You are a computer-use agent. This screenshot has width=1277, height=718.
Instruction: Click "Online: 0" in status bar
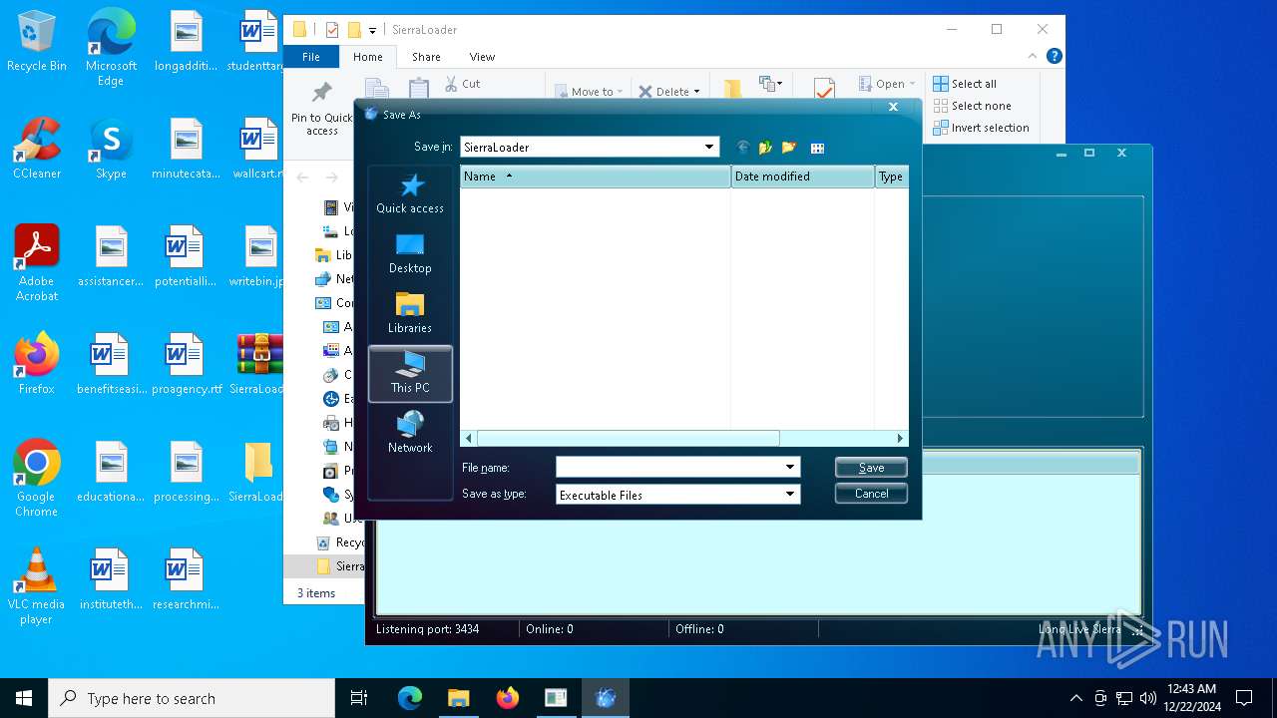549,629
